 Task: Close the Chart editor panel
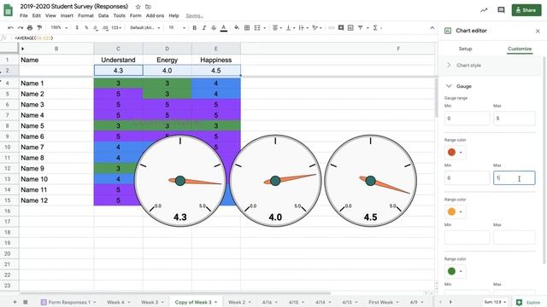[x=538, y=31]
